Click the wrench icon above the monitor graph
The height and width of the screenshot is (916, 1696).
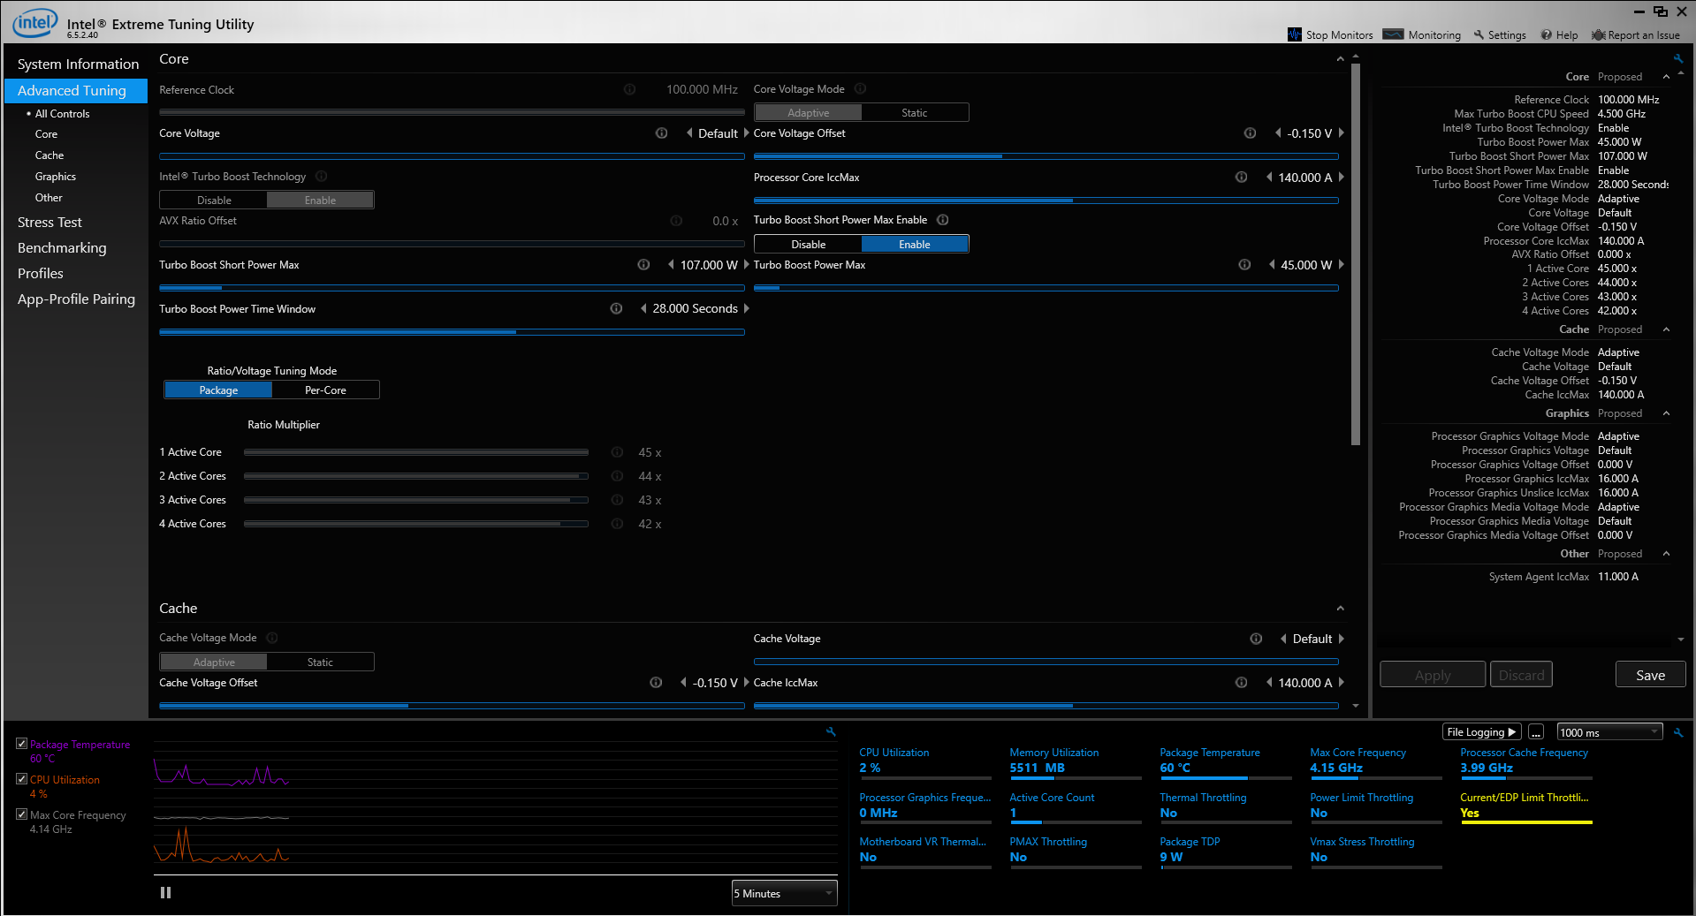(831, 731)
